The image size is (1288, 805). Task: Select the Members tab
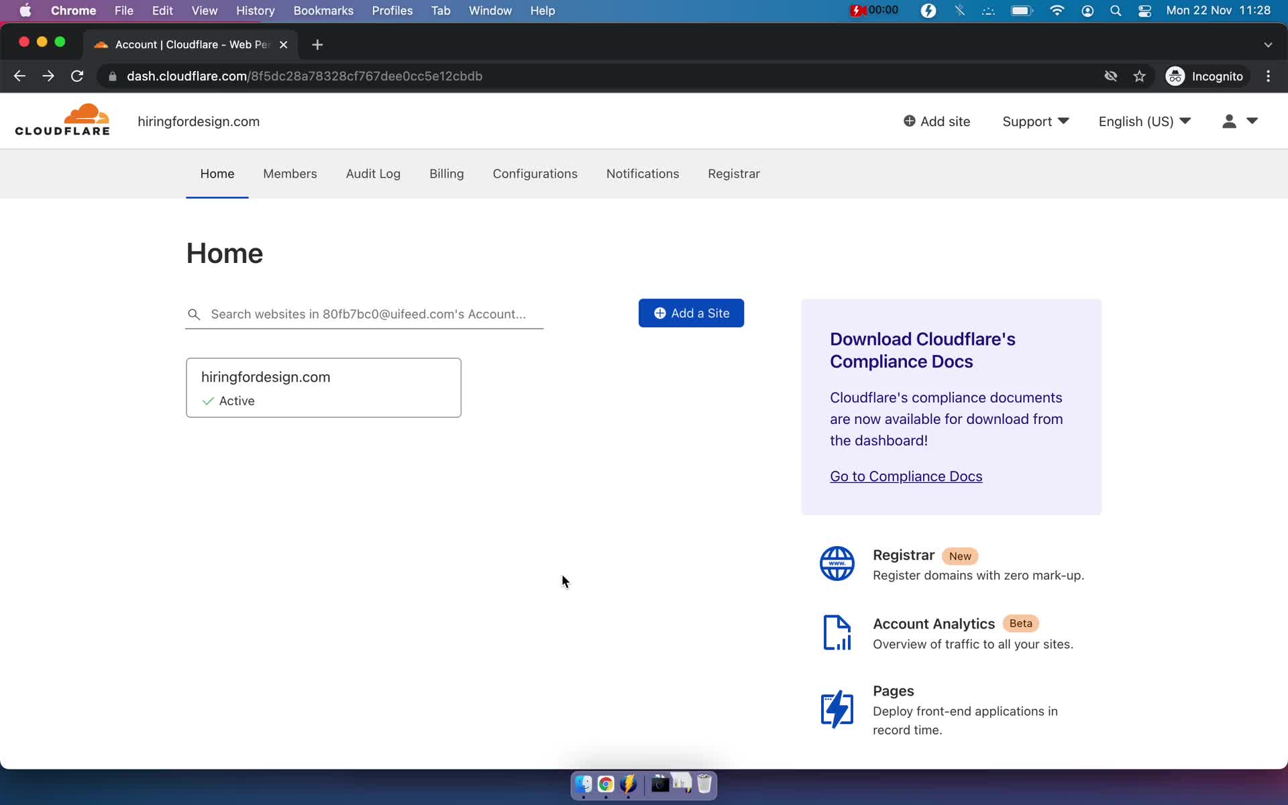click(289, 174)
